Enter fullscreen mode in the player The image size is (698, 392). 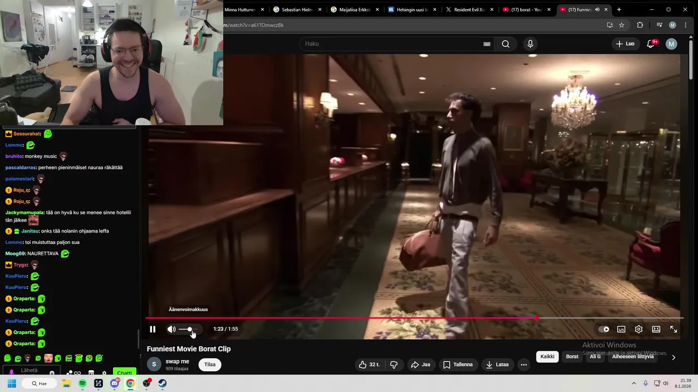coord(673,329)
